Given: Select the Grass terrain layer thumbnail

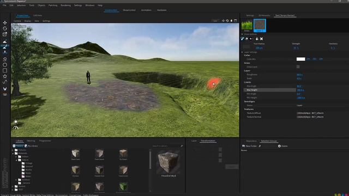Looking at the screenshot, I should [247, 26].
